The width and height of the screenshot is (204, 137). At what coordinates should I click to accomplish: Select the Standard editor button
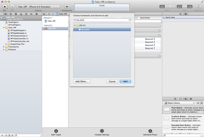tap(162, 7)
